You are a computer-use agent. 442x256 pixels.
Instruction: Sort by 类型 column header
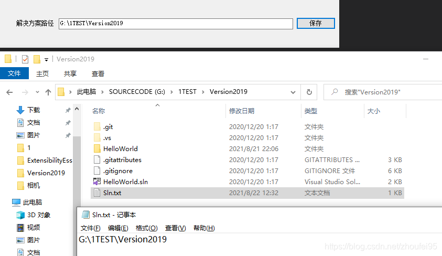(x=310, y=111)
